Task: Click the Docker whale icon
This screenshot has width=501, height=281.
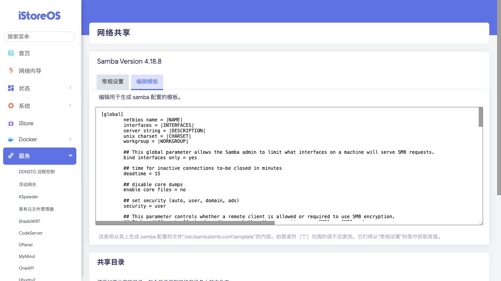Action: [x=11, y=139]
